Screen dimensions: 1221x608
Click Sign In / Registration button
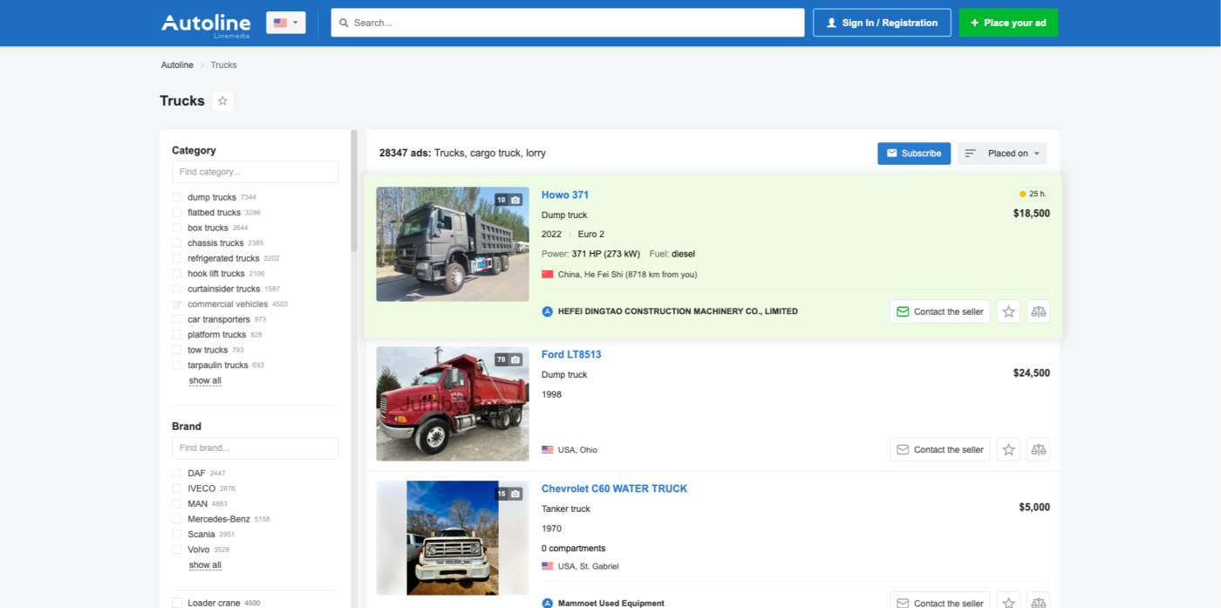[x=882, y=23]
